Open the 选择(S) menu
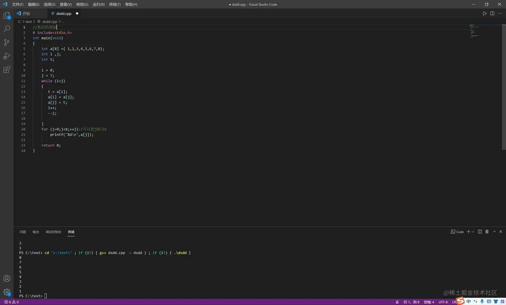The image size is (506, 305). [50, 4]
